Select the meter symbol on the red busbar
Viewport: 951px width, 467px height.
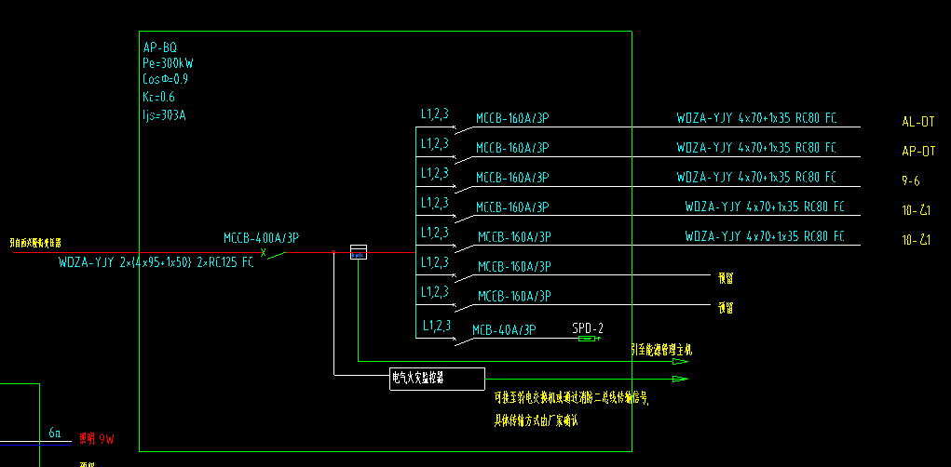click(359, 252)
